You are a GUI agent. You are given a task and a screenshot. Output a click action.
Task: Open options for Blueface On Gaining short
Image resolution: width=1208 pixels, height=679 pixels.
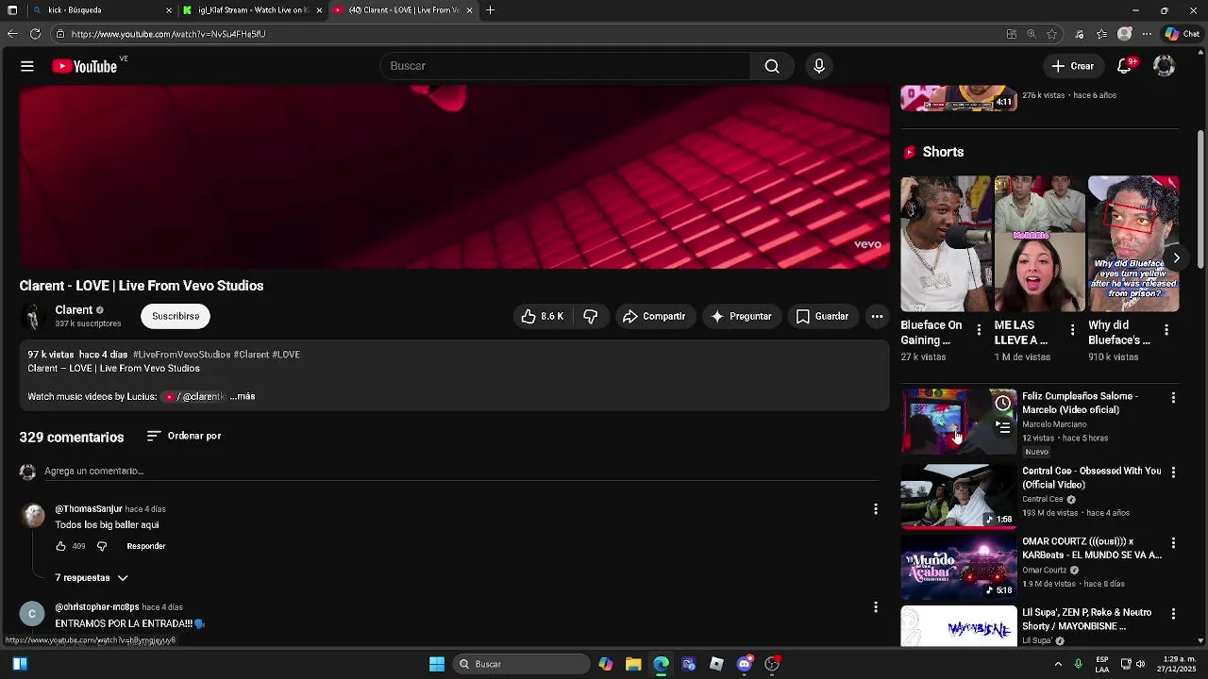click(979, 330)
